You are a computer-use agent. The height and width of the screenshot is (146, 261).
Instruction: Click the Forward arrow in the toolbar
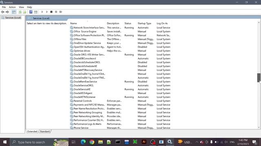(7, 12)
